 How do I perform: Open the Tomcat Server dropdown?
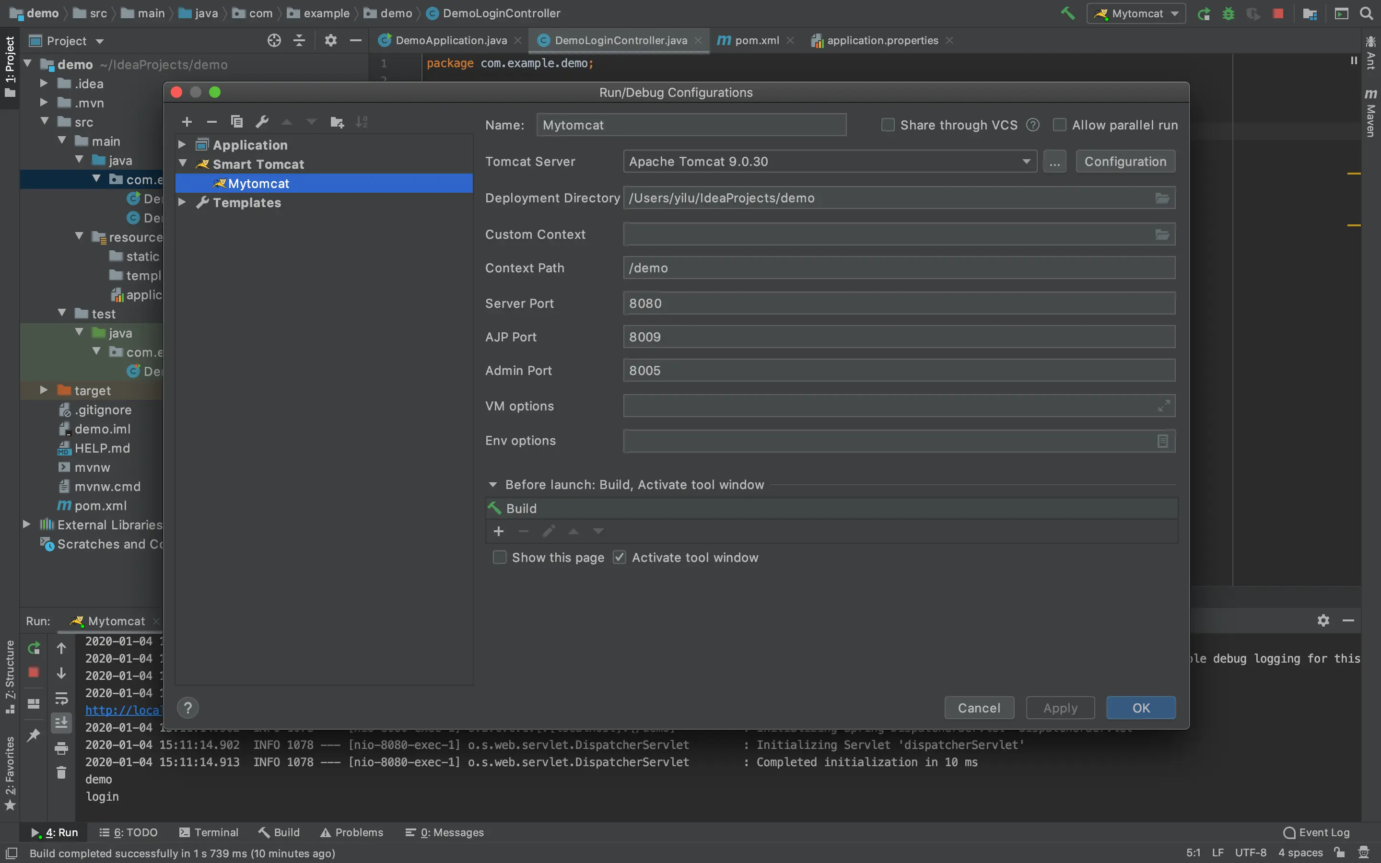[1026, 162]
